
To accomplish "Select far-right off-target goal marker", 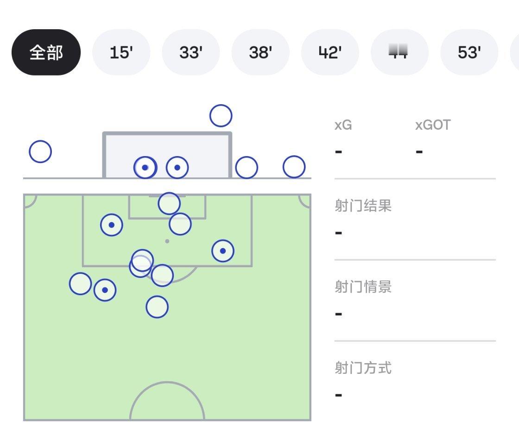I will tap(294, 167).
